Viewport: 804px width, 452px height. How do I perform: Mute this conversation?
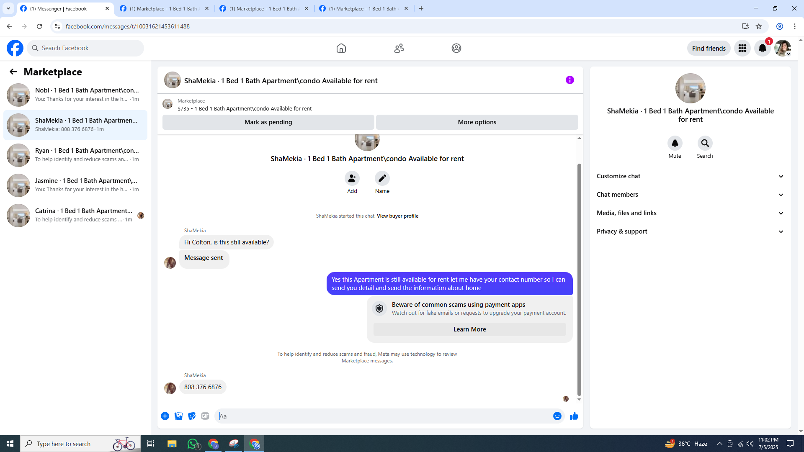[x=675, y=144]
